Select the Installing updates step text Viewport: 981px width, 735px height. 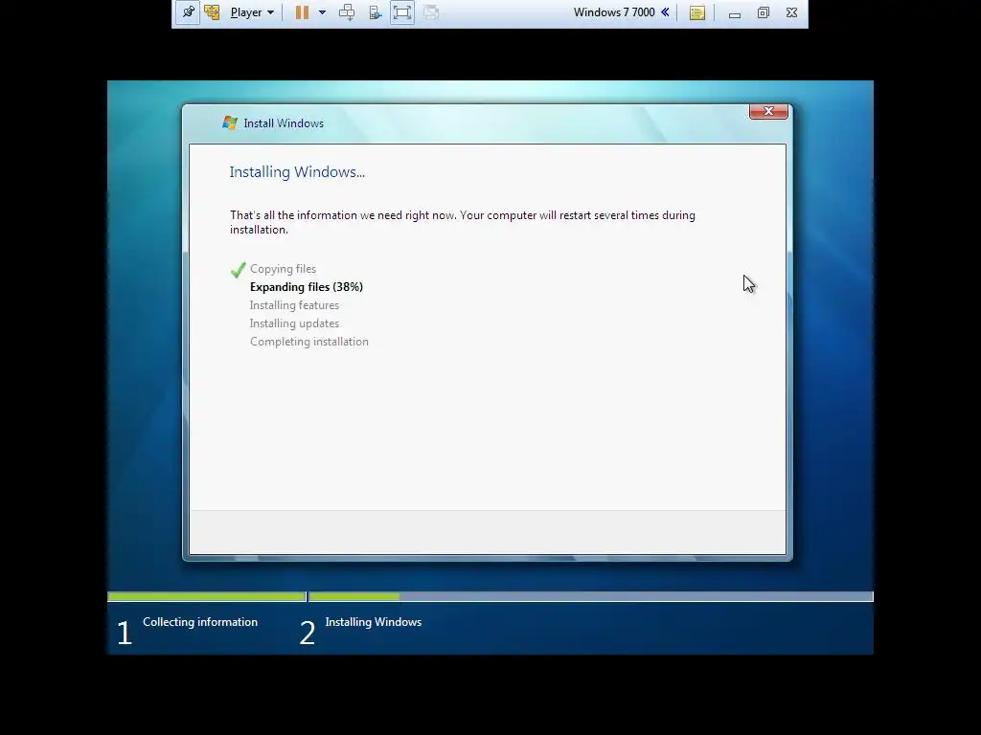point(295,323)
